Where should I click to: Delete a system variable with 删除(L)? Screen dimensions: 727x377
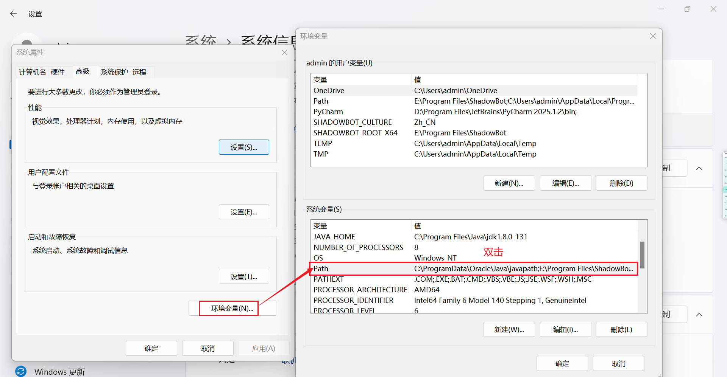[x=621, y=329]
